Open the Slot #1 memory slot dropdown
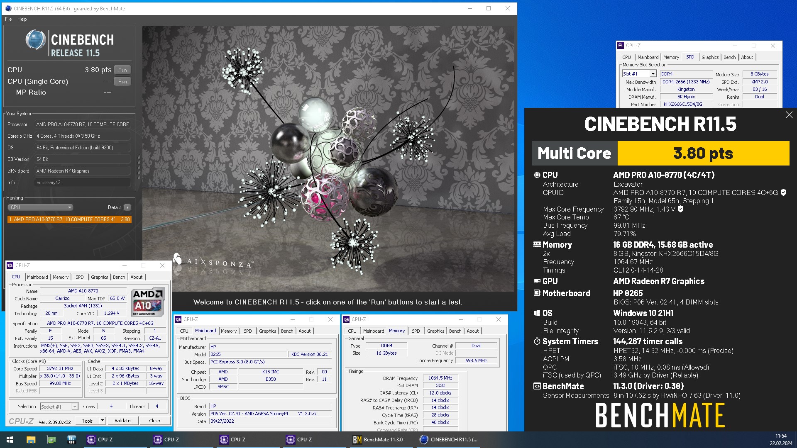The image size is (797, 448). click(639, 74)
